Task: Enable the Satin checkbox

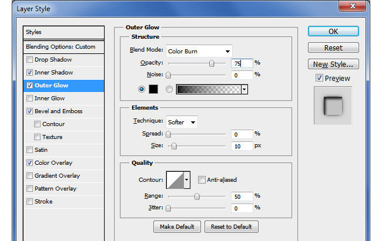Action: [x=29, y=150]
